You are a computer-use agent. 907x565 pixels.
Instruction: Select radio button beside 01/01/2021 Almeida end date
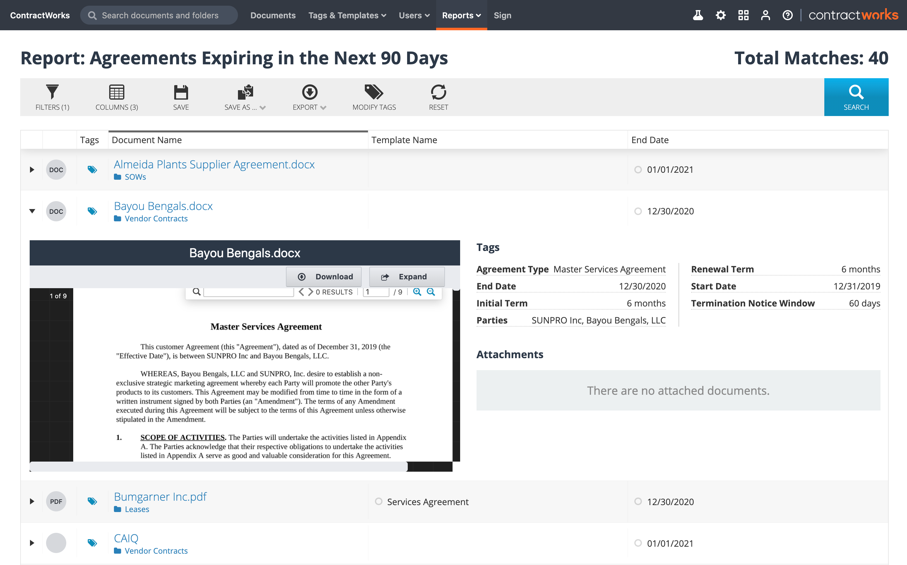pos(638,170)
